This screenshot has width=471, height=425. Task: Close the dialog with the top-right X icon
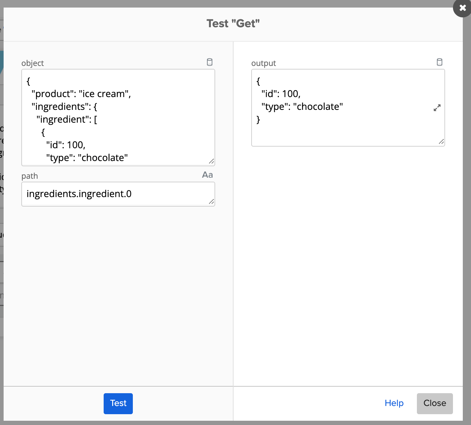tap(462, 8)
